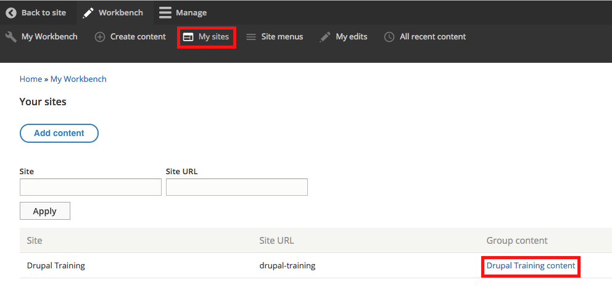This screenshot has height=293, width=612.
Task: Click the Add content button
Action: 59,133
